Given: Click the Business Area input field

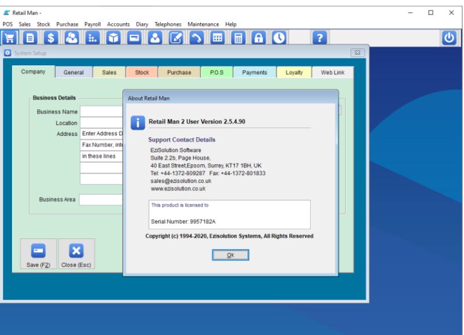Looking at the screenshot, I should click(x=101, y=200).
